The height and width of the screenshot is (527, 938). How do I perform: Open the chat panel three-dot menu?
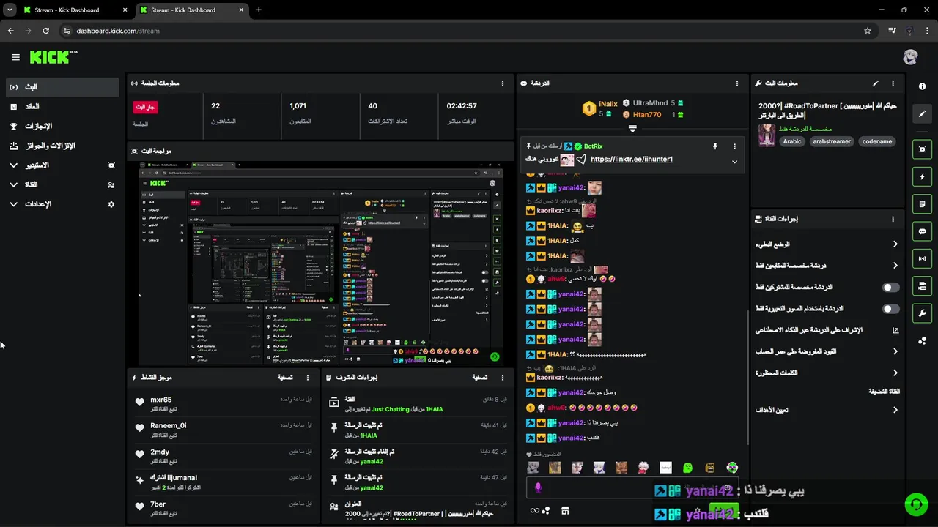click(x=736, y=83)
